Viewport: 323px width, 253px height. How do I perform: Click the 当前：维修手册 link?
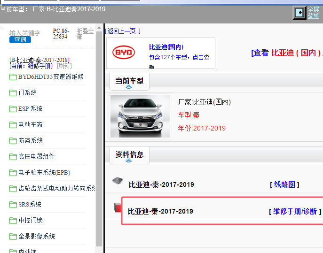[31, 66]
